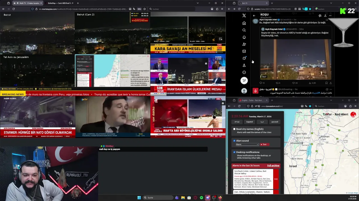Viewport: 359px width, 201px height.
Task: Open account icon in Multi TV window
Action: [212, 9]
